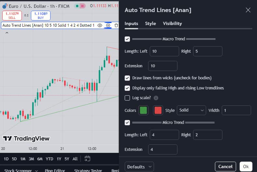Screen dimensions: 257x172
Task: Open the Solid line Style dropdown
Action: [x=192, y=110]
